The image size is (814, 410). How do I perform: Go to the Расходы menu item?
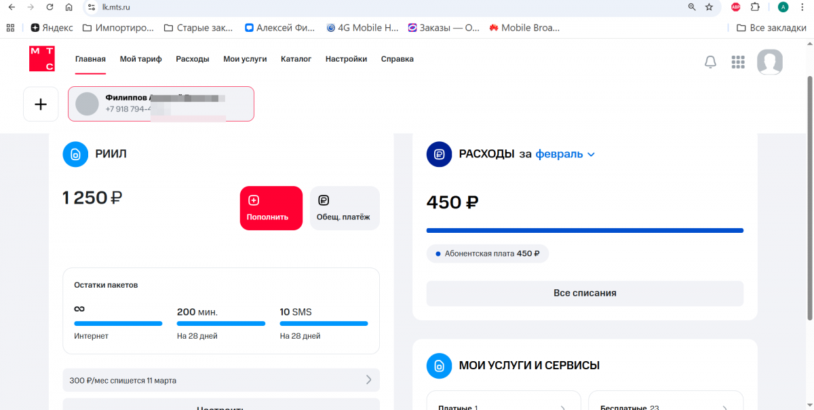(192, 59)
